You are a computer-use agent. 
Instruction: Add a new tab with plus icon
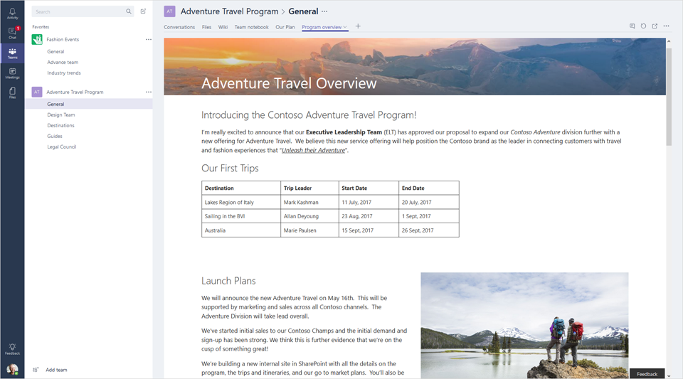pos(358,26)
